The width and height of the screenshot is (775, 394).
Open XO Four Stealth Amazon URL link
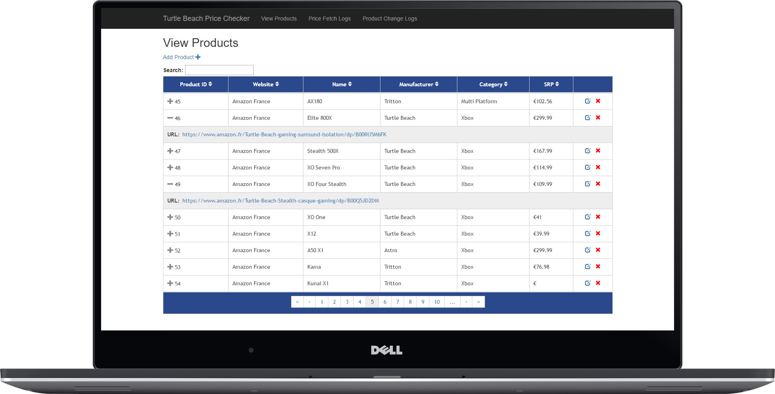[281, 201]
